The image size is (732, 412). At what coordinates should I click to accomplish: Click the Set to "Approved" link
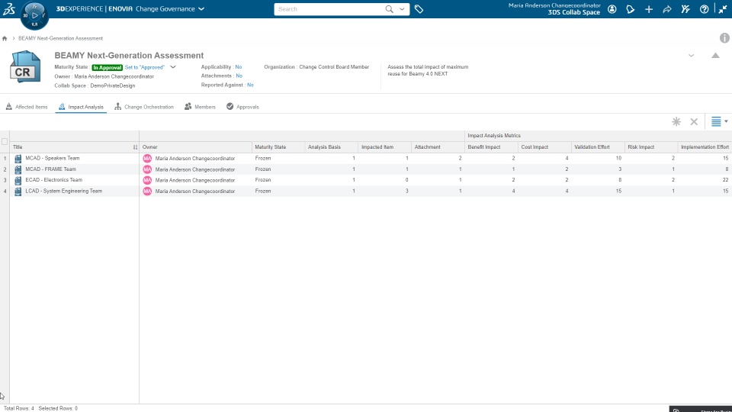[145, 67]
